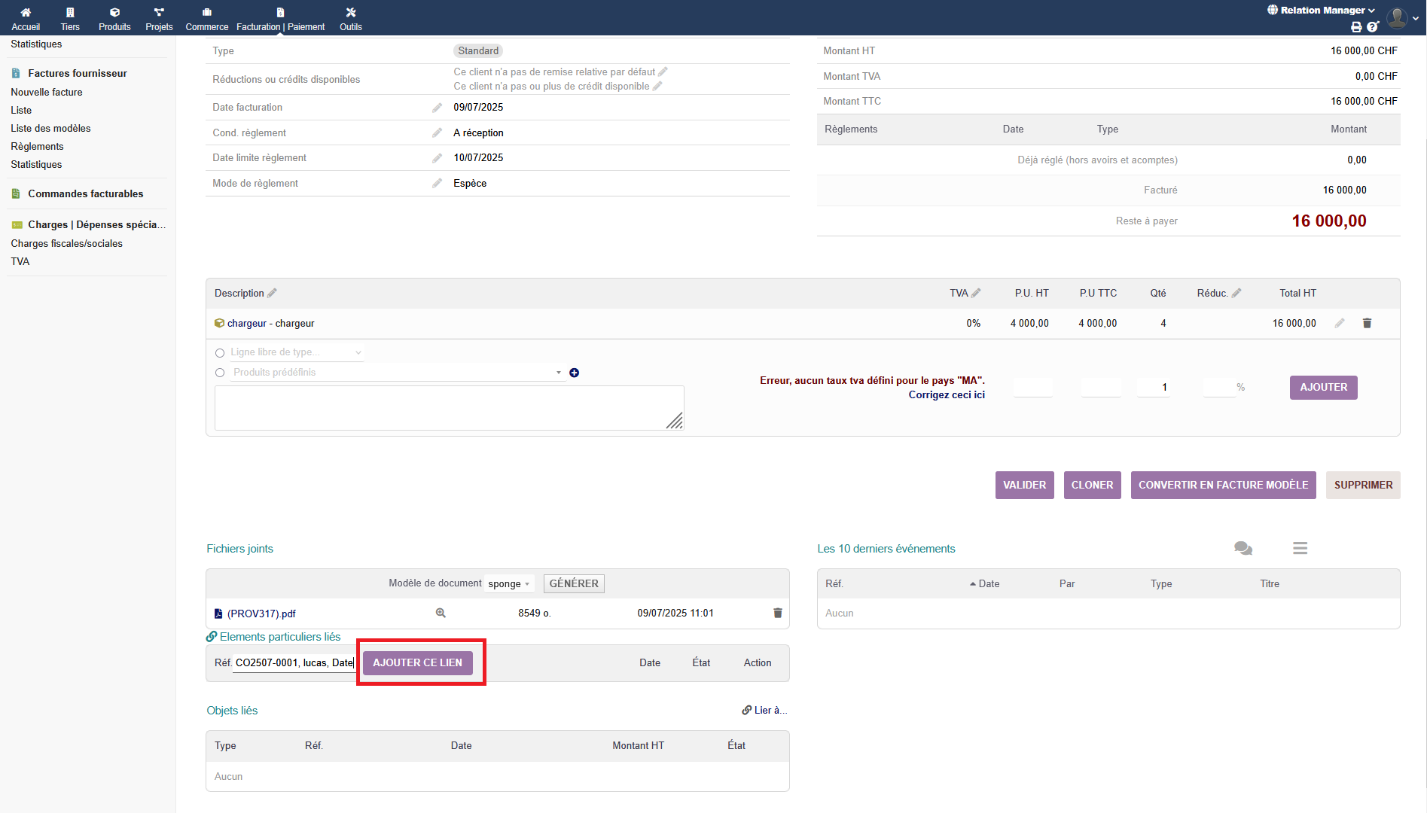Select the Produits prédéfinis radio button
The image size is (1427, 813).
coord(220,373)
